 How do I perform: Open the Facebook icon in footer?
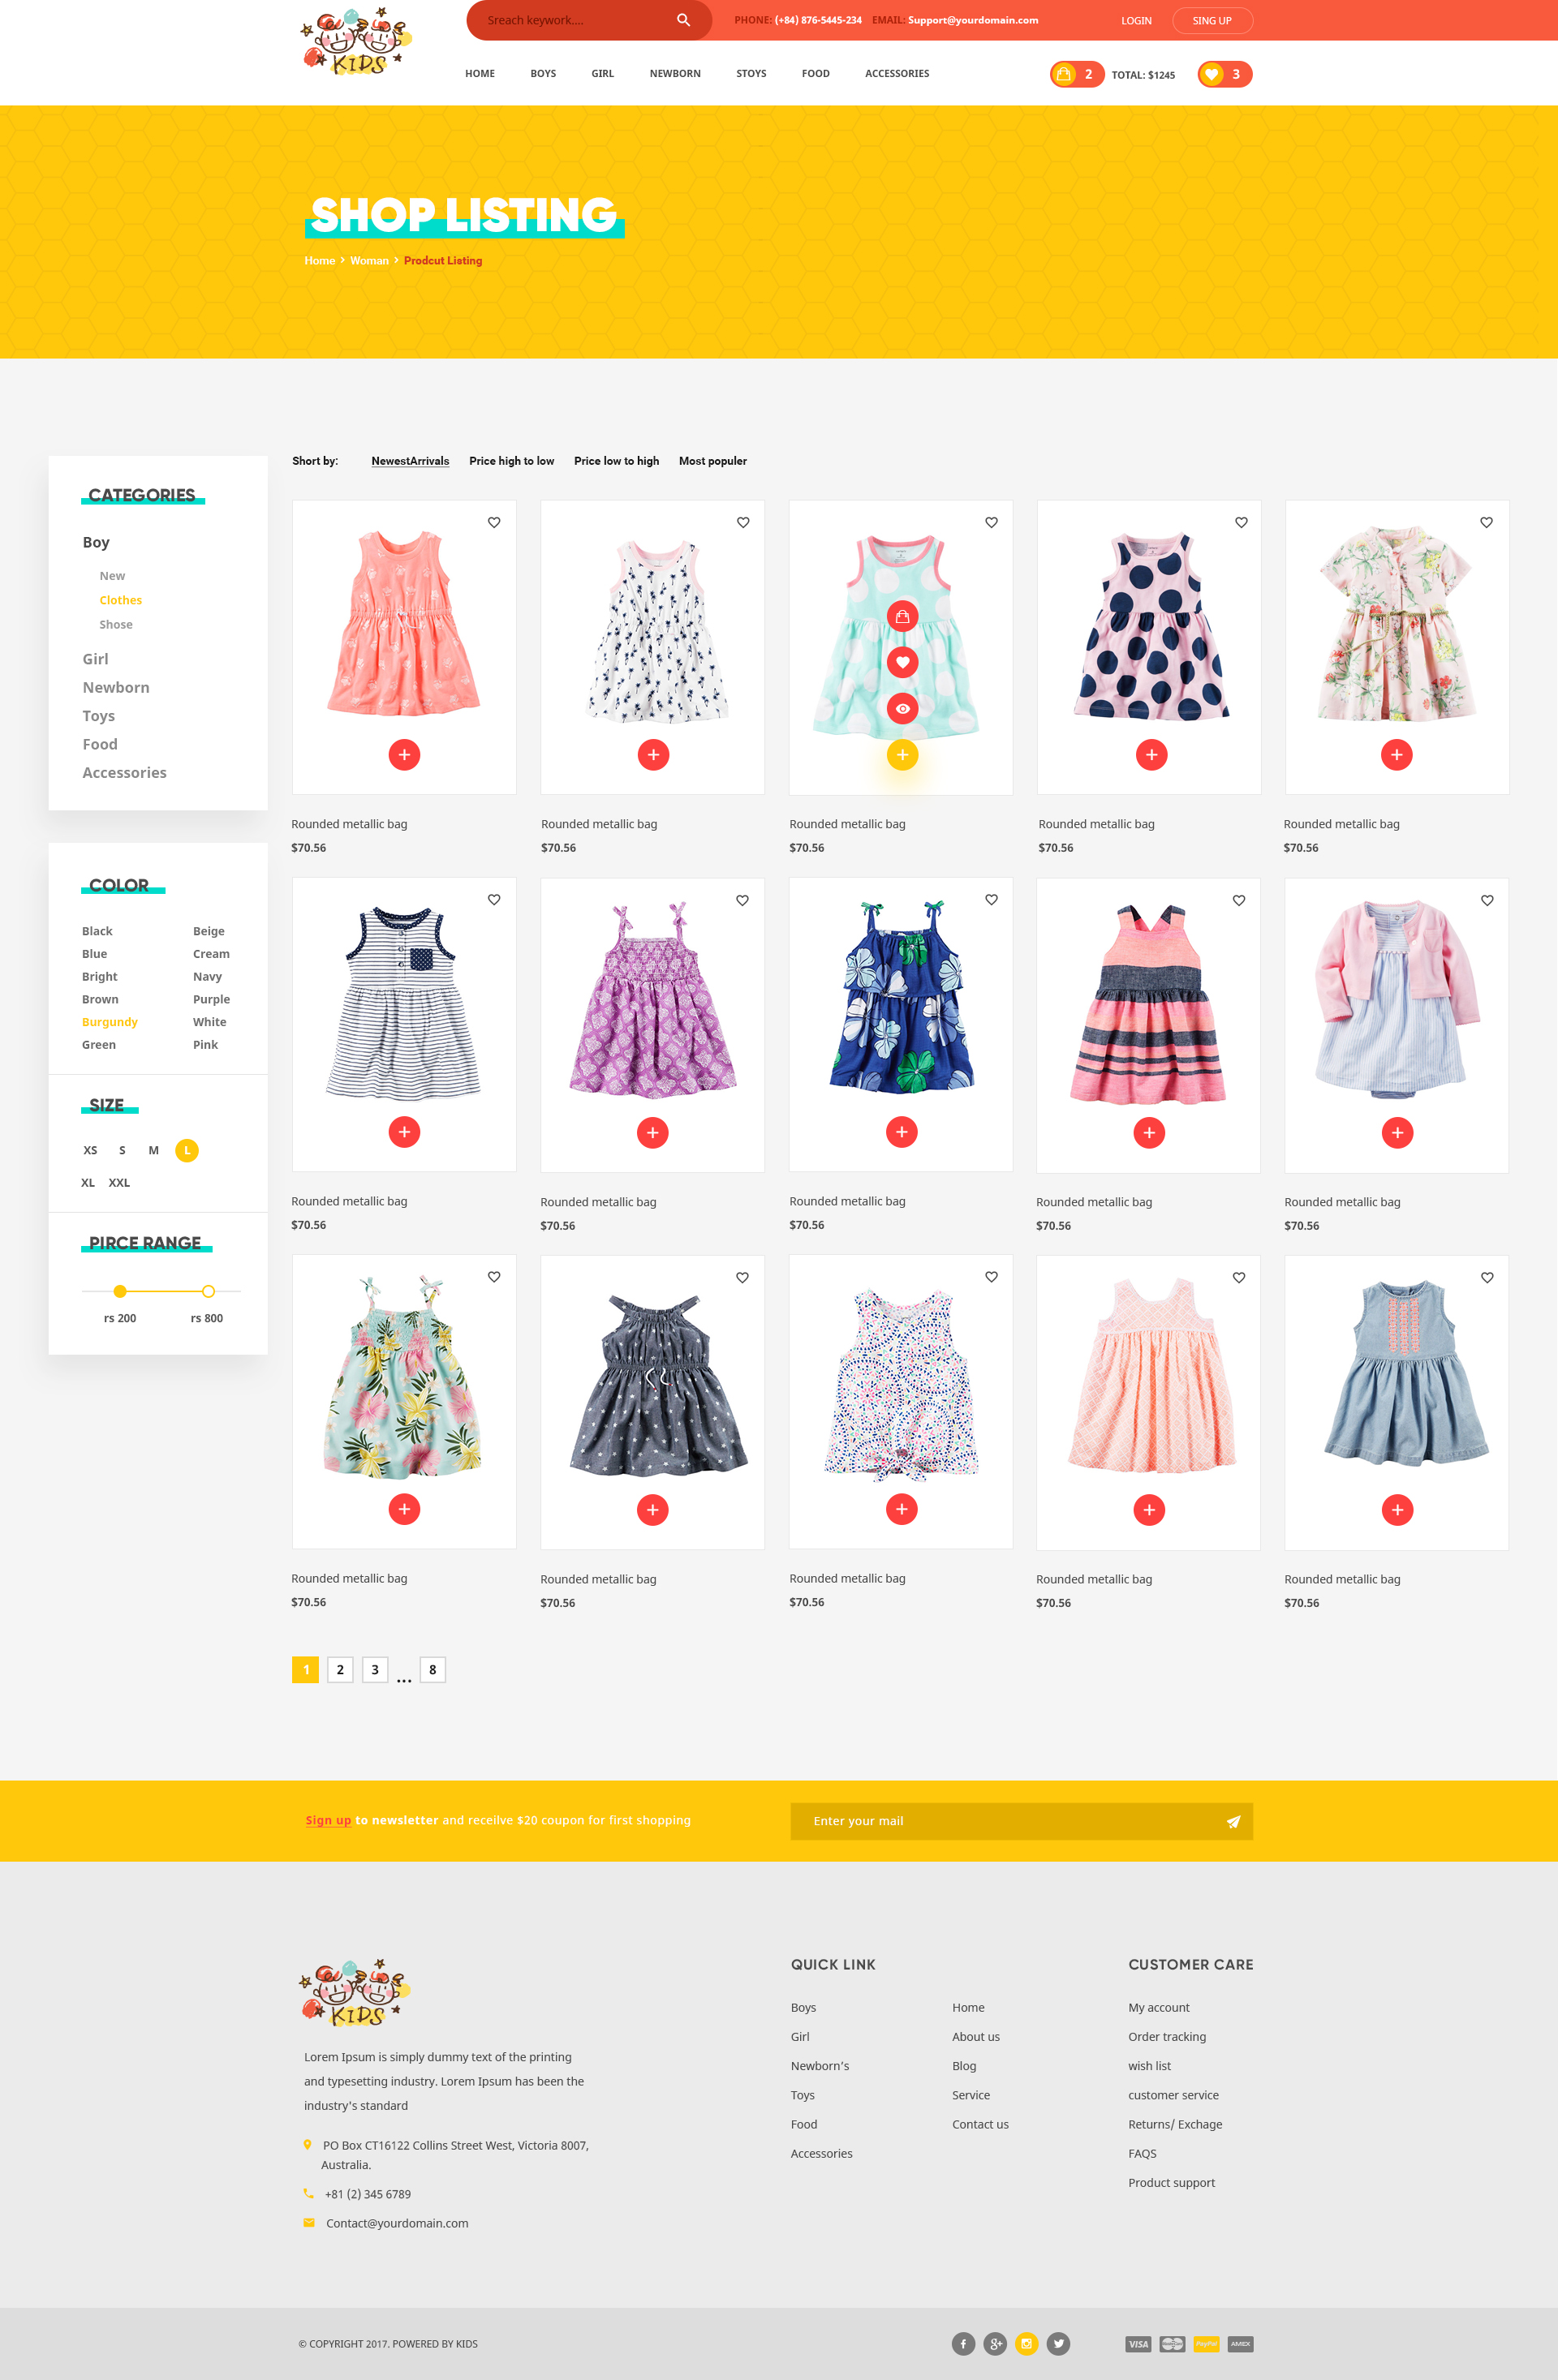[962, 2343]
